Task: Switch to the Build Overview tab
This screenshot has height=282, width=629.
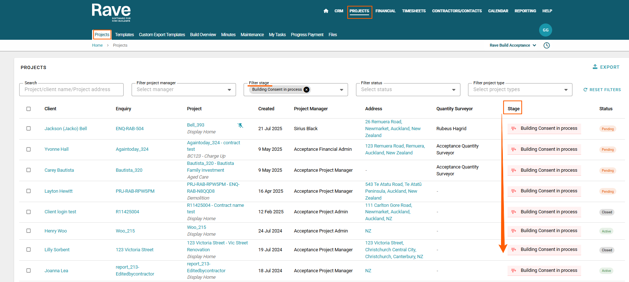Action: [x=203, y=35]
